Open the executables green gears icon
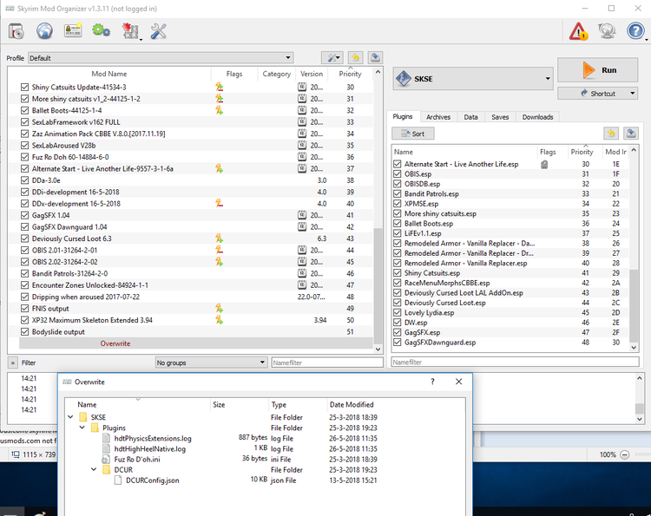Image resolution: width=651 pixels, height=516 pixels. point(101,30)
